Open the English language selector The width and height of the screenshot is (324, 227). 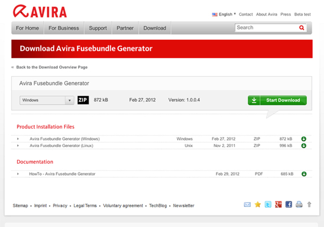coord(227,14)
